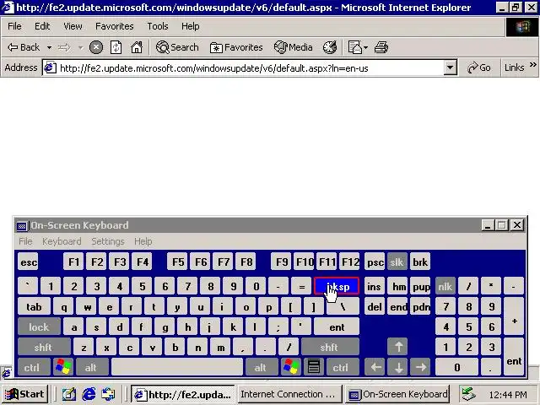
Task: Click the Go button
Action: coord(478,67)
